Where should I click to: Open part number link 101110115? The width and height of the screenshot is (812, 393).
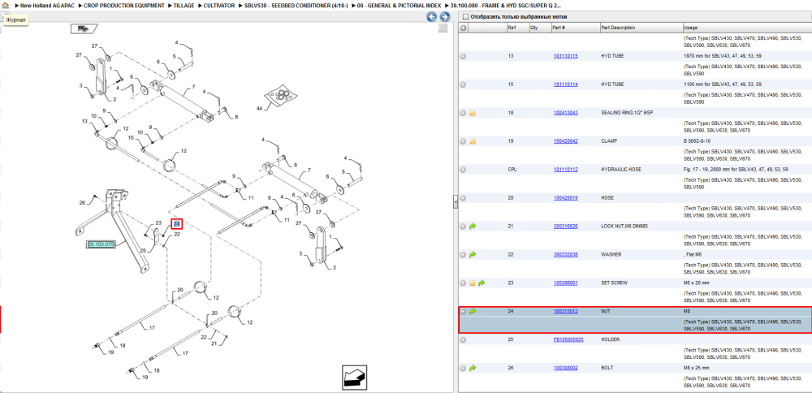[x=565, y=56]
